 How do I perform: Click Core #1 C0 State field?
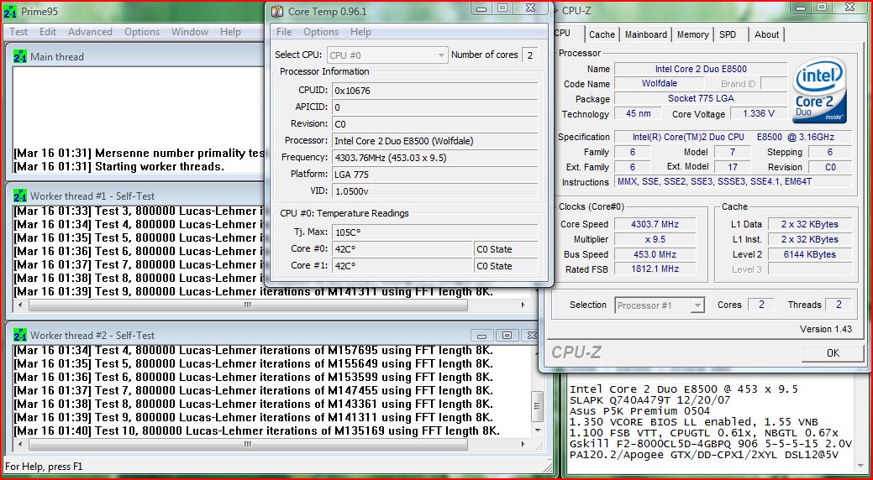click(506, 266)
